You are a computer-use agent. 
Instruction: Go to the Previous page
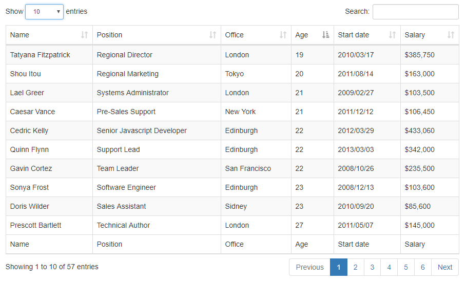point(309,267)
